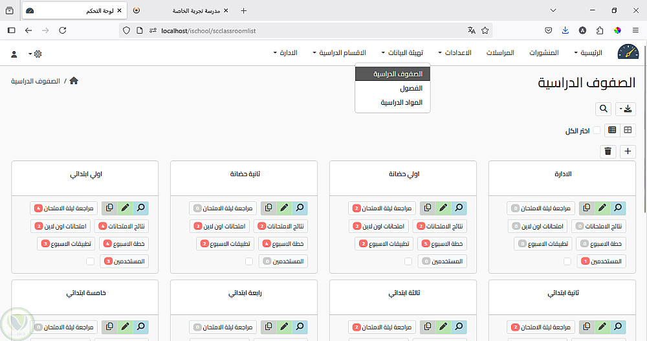Viewport: 647px width, 341px height.
Task: Expand the الرئيسية navigation dropdown
Action: pyautogui.click(x=588, y=53)
